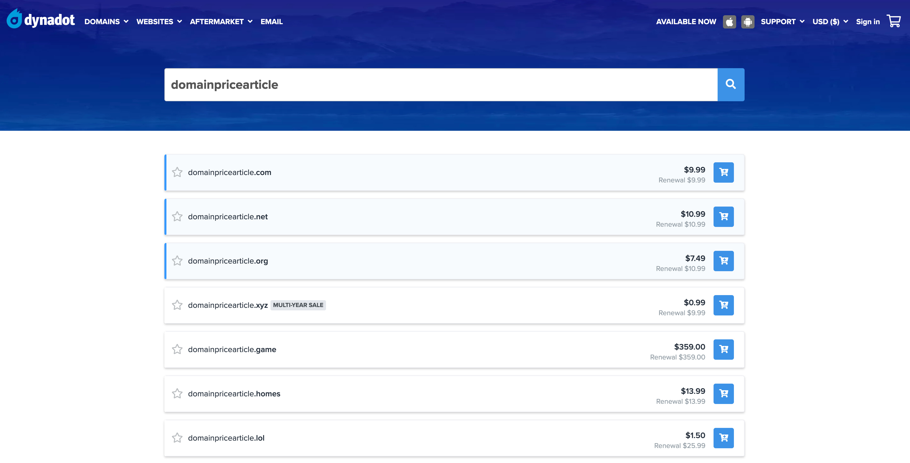Favorite domainpricearticle.lol with the star
The width and height of the screenshot is (910, 463).
pyautogui.click(x=177, y=438)
